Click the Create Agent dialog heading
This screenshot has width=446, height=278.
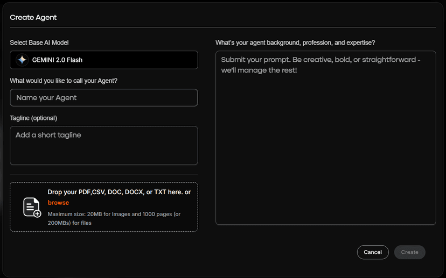pos(33,17)
